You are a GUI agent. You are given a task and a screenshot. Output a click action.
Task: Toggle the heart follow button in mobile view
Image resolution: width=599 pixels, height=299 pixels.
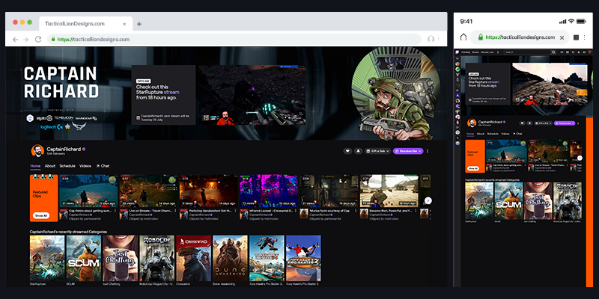[x=522, y=123]
